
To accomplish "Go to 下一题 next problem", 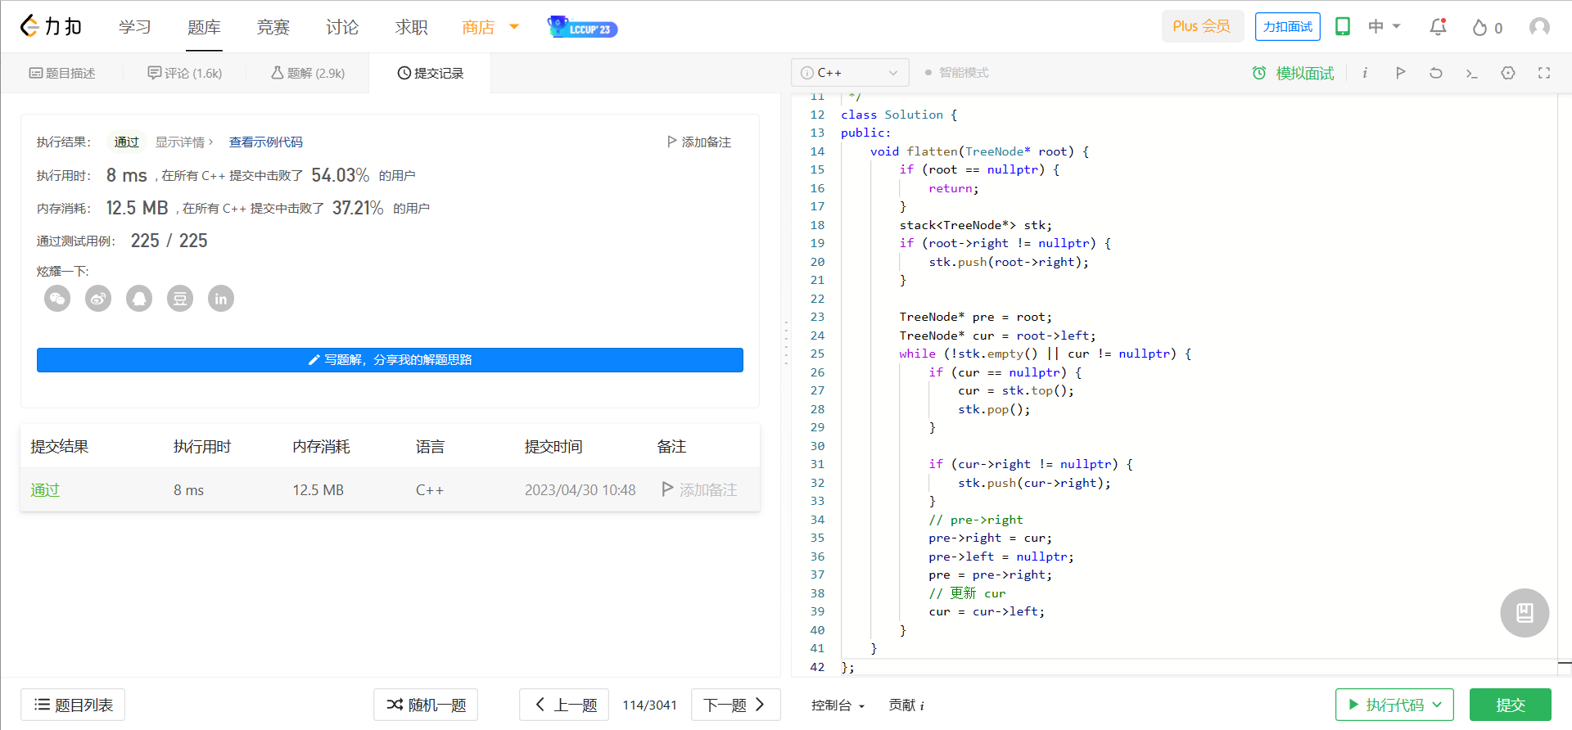I will pos(736,705).
